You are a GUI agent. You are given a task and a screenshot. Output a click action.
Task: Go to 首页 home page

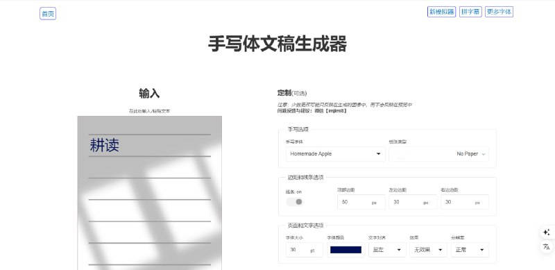(48, 13)
